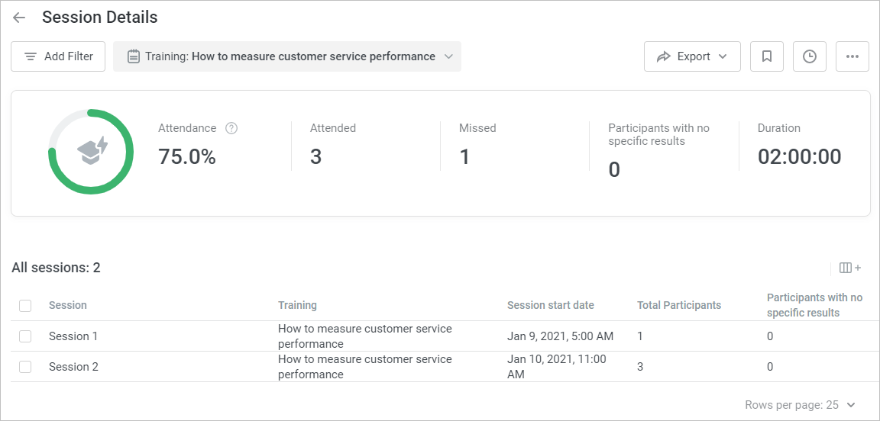Toggle the select-all sessions checkbox
Image resolution: width=880 pixels, height=421 pixels.
(25, 306)
